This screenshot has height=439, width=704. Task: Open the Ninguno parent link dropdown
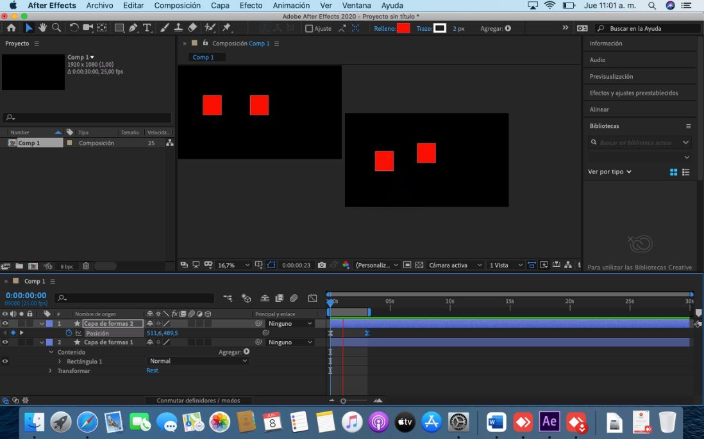click(x=290, y=323)
